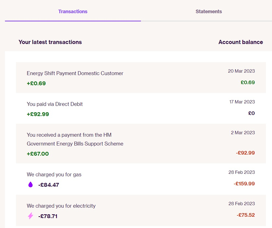Click the 20 Mar 2023 date
This screenshot has width=272, height=228.
pyautogui.click(x=241, y=71)
